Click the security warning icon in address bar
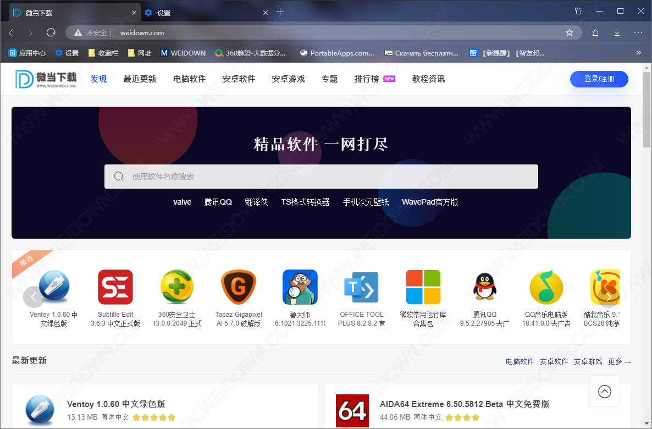Viewport: 652px width, 429px height. tap(78, 32)
